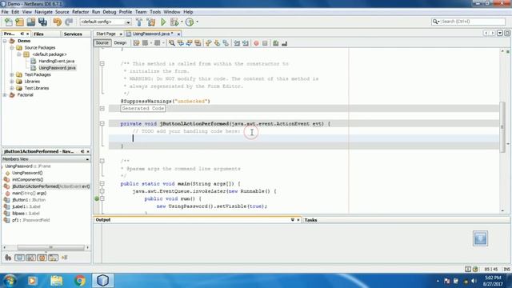Viewport: 512px width, 288px height.
Task: Click the Redo arrow icon
Action: (69, 22)
